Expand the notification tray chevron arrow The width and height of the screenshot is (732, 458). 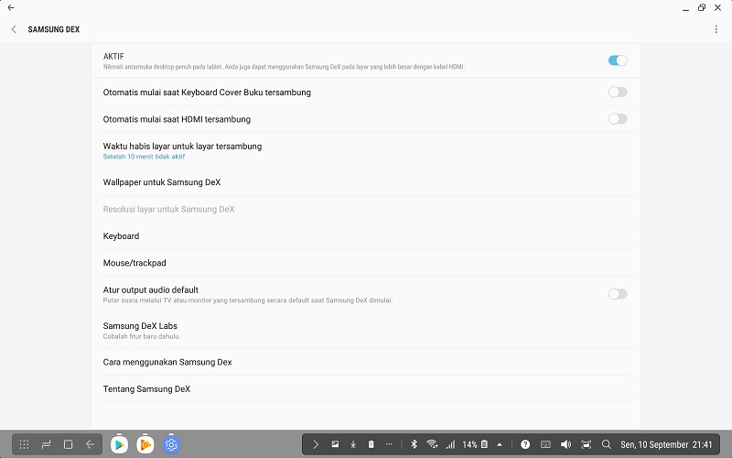[316, 444]
